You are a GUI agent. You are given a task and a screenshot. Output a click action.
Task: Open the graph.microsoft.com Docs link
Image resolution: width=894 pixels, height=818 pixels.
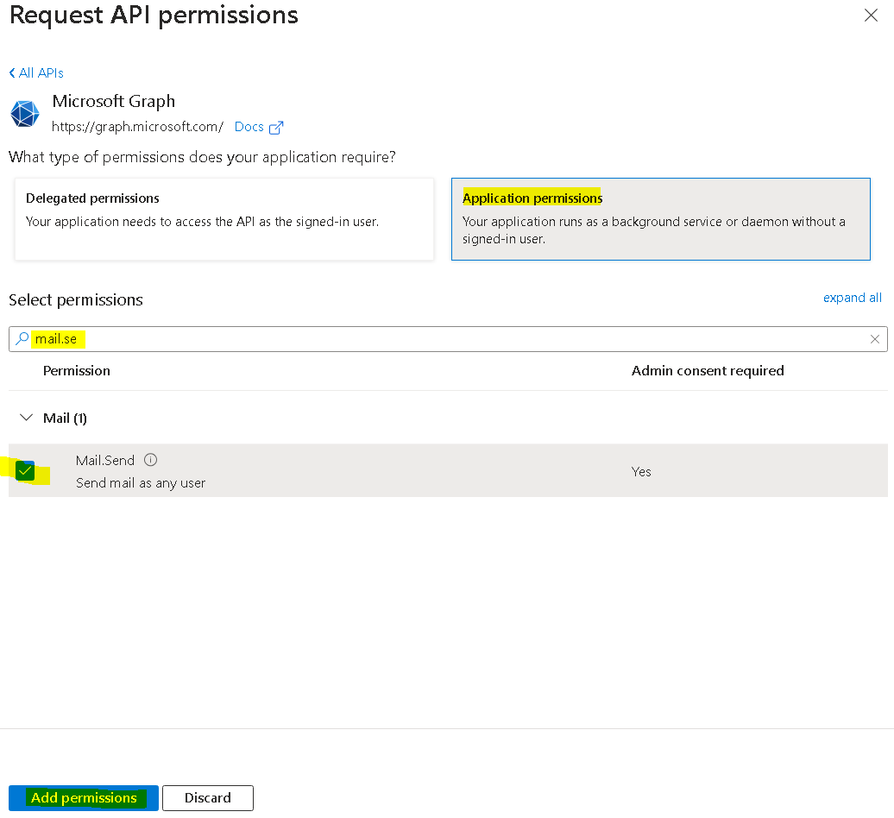tap(249, 126)
